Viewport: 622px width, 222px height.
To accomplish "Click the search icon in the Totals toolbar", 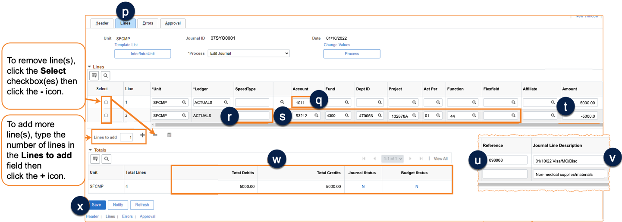I will point(105,159).
